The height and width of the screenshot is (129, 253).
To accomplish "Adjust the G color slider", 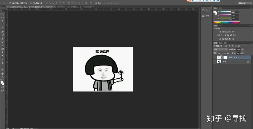I will click(226, 15).
